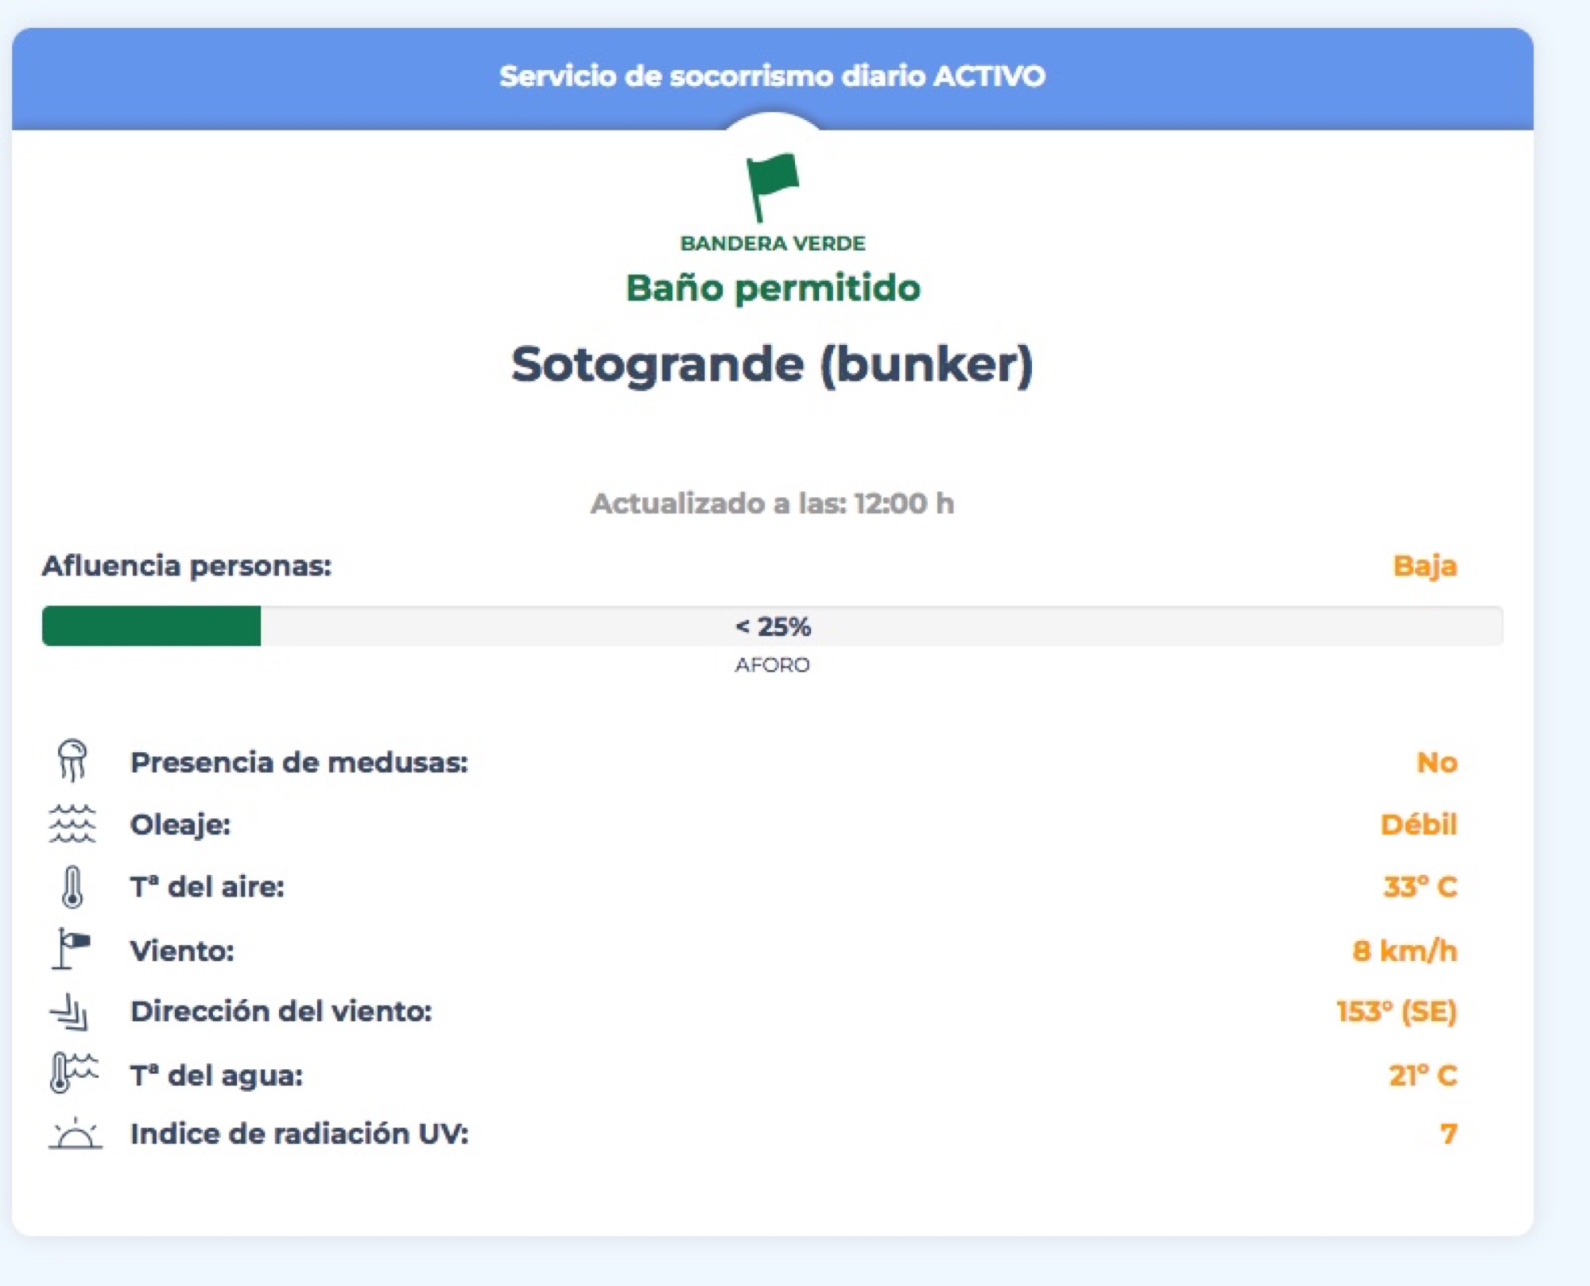Click the < 25% capacity label
This screenshot has width=1590, height=1286.
pos(773,626)
